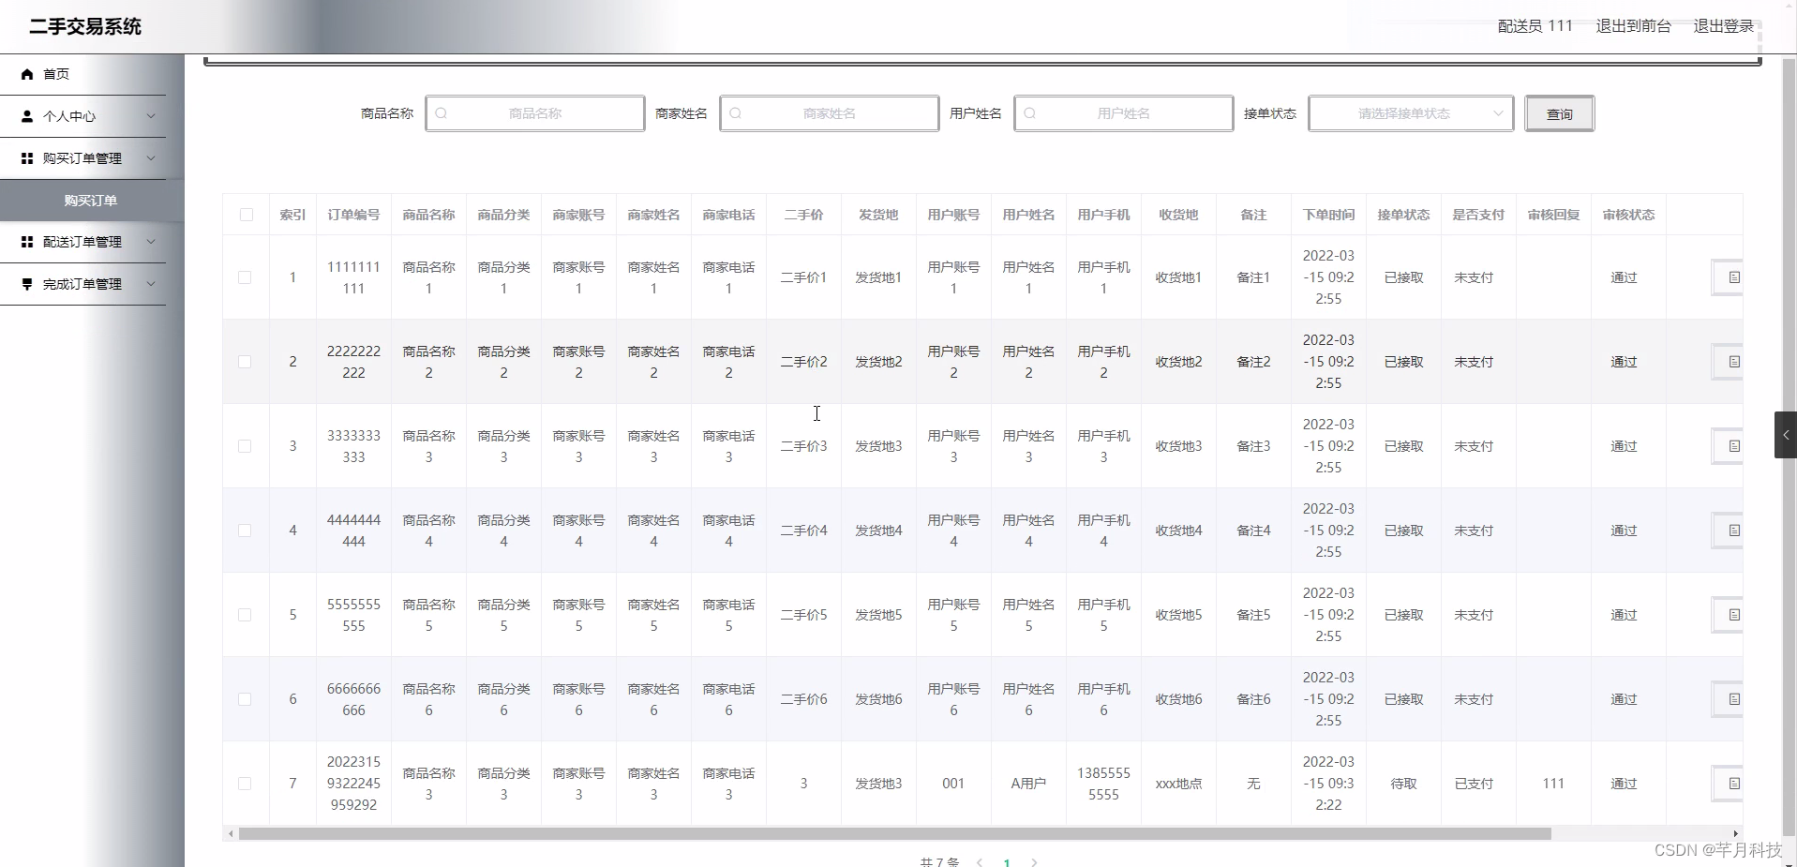Viewport: 1797px width, 867px height.
Task: Select the 配送订单管理 sidebar icon
Action: click(x=27, y=242)
